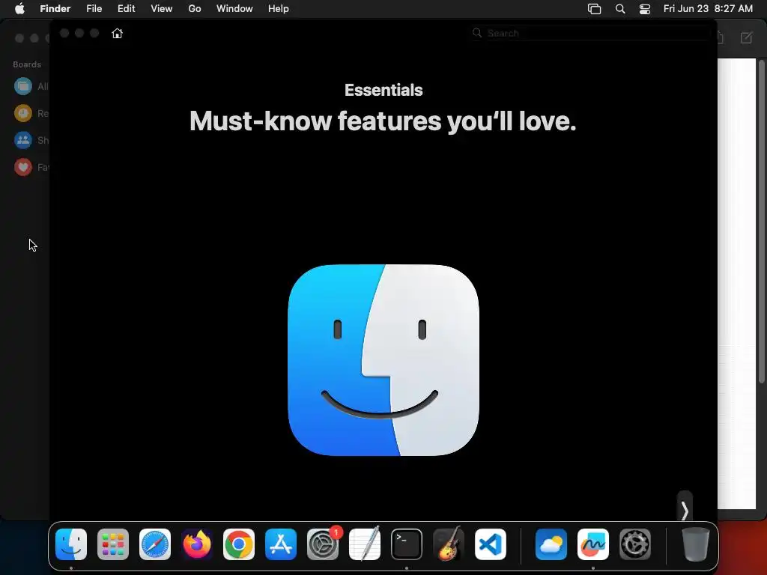Select Favorites heart icon in Freeform sidebar
The image size is (767, 575).
click(23, 167)
